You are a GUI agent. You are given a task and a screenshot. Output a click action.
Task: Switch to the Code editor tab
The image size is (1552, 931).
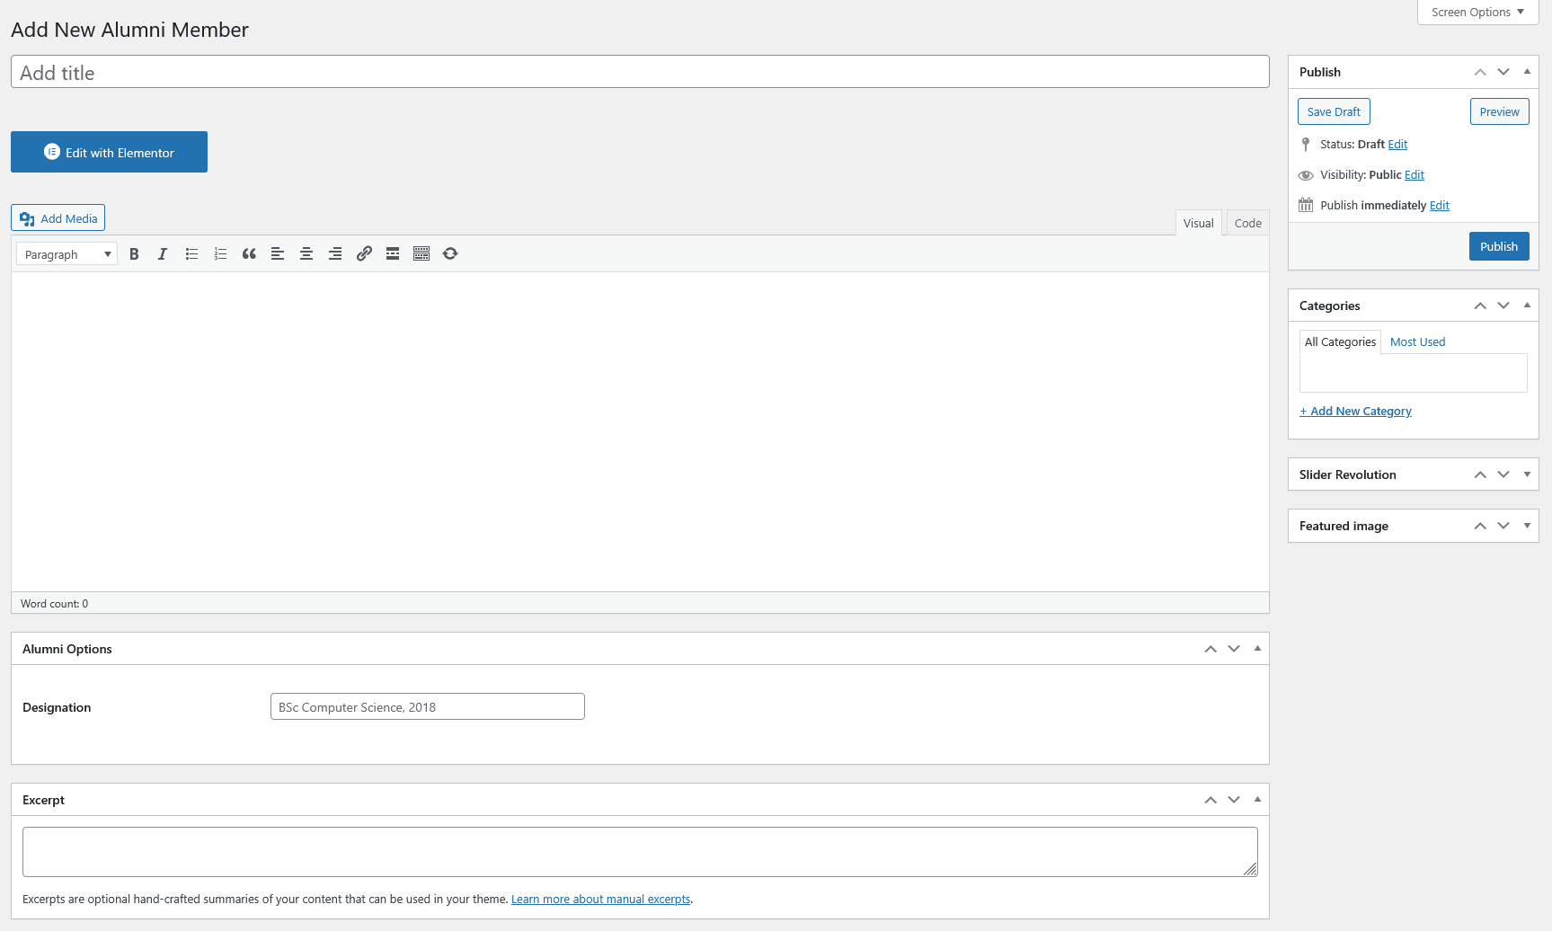(x=1247, y=223)
